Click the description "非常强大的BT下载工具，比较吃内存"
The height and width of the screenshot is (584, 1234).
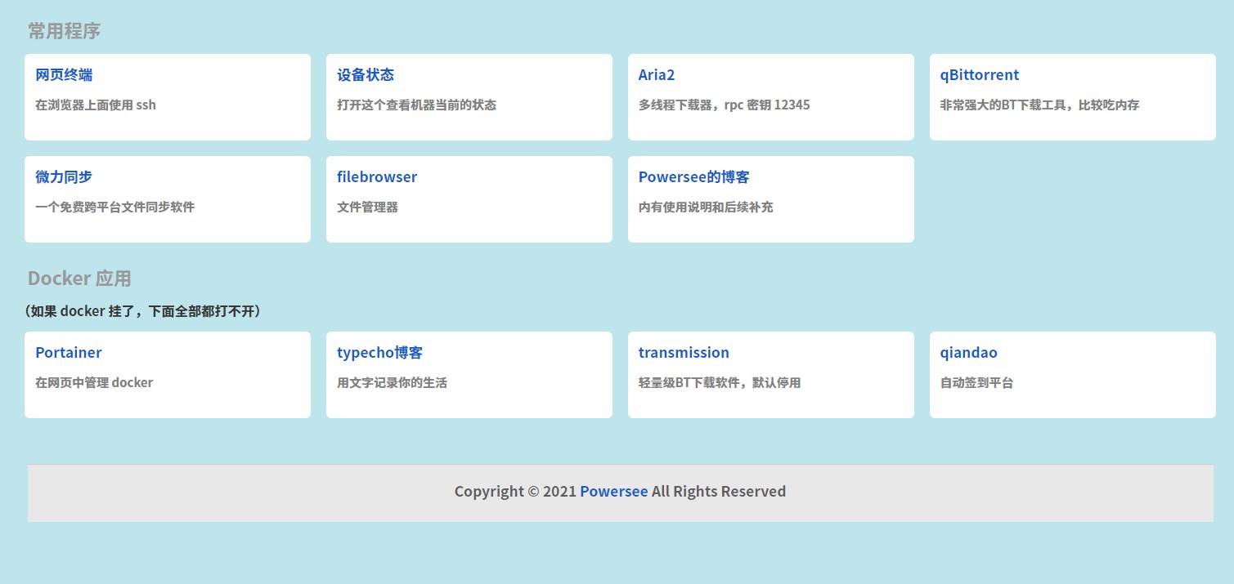[x=1039, y=105]
